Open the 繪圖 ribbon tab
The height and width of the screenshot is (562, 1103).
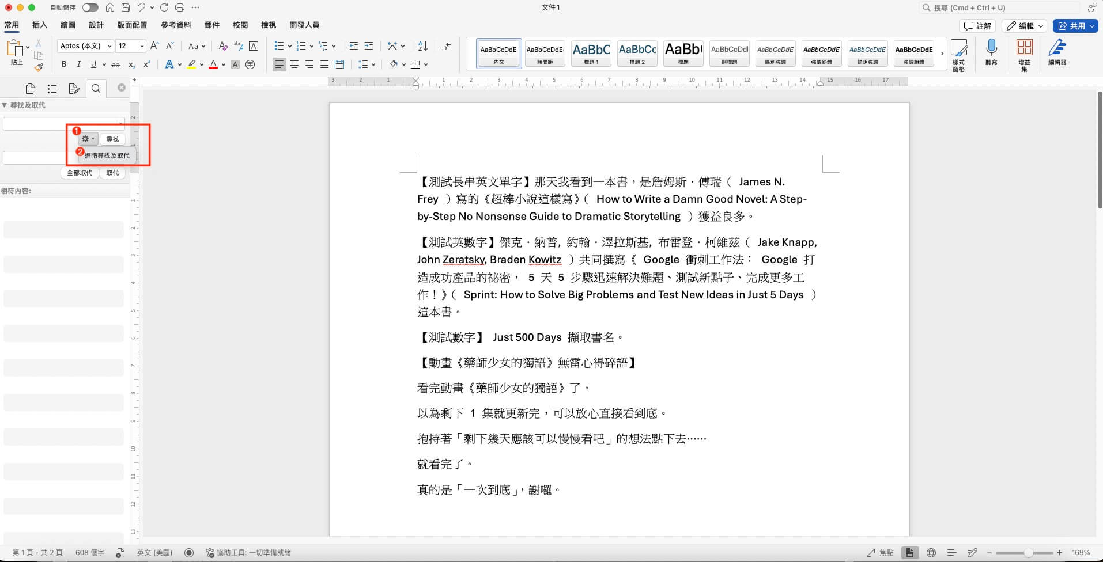pyautogui.click(x=68, y=25)
